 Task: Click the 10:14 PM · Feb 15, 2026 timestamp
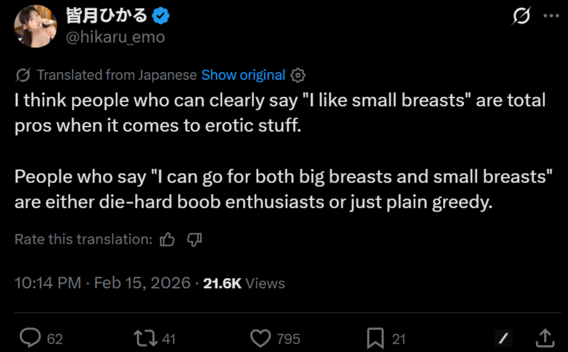pyautogui.click(x=102, y=283)
